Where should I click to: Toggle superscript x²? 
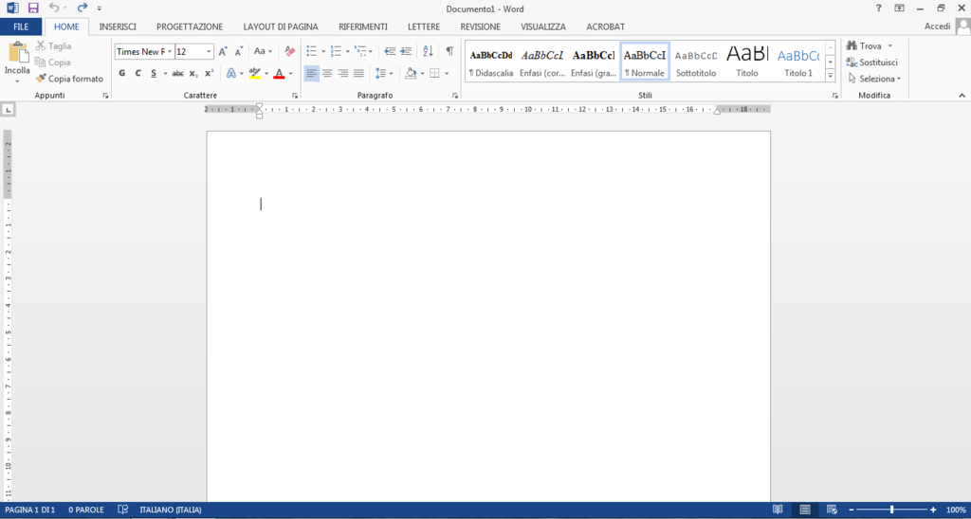(210, 73)
